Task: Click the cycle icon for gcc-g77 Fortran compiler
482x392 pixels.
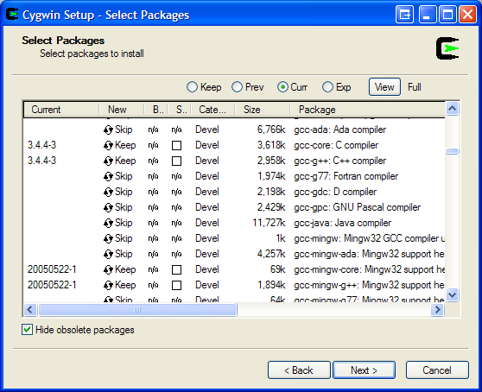Action: click(108, 177)
